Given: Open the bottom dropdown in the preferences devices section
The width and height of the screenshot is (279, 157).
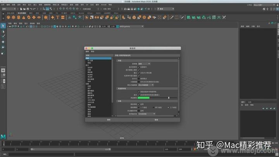Looking at the screenshot, I should tap(147, 114).
